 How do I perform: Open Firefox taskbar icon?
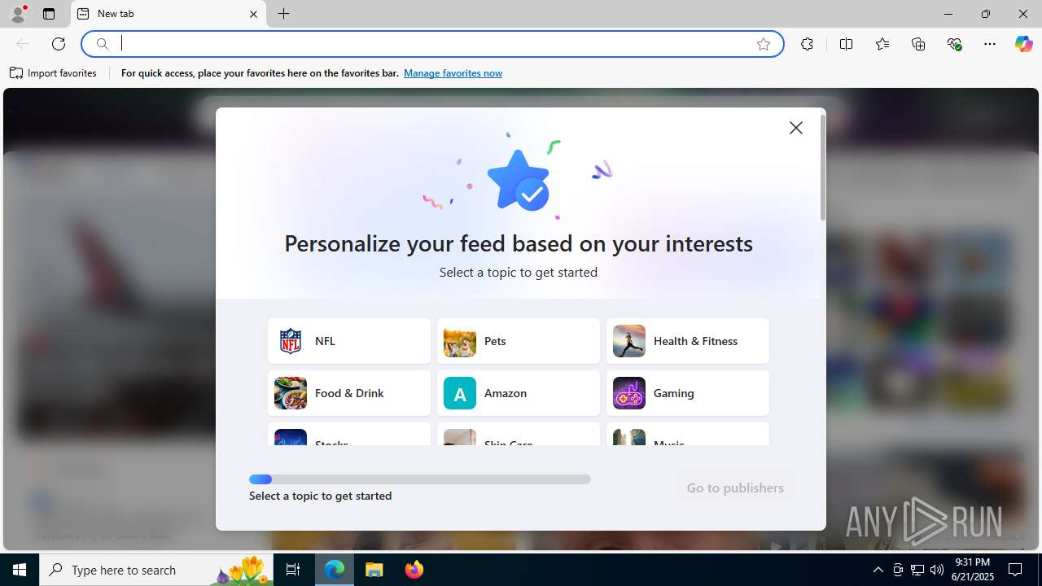[414, 570]
